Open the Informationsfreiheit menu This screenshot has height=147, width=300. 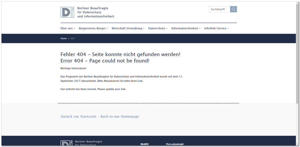(x=186, y=28)
